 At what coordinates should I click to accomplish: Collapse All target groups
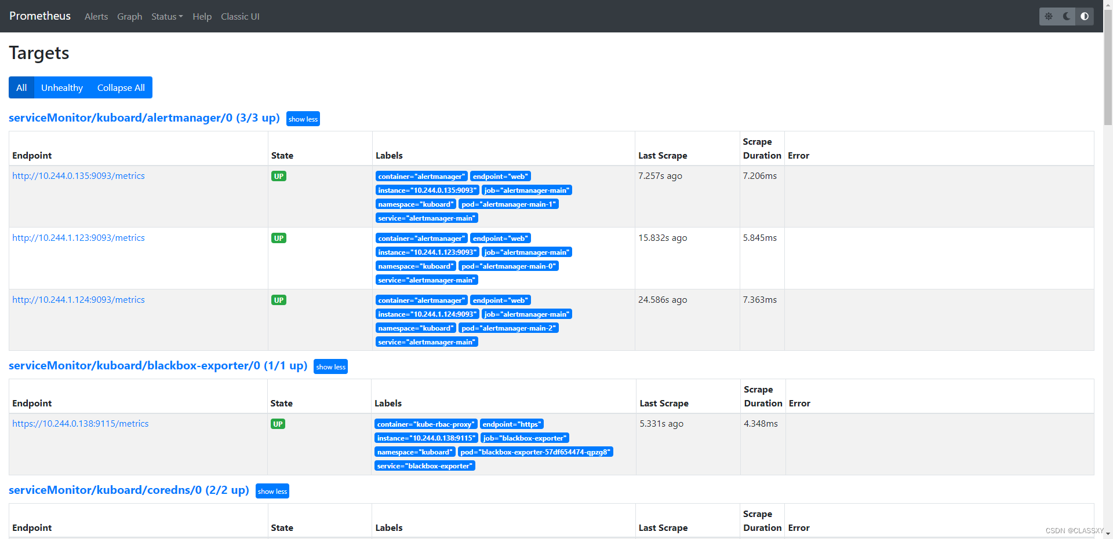tap(121, 87)
